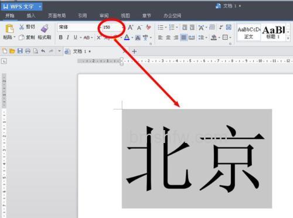293x218 pixels.
Task: Set line spacing icon
Action: tap(201, 38)
